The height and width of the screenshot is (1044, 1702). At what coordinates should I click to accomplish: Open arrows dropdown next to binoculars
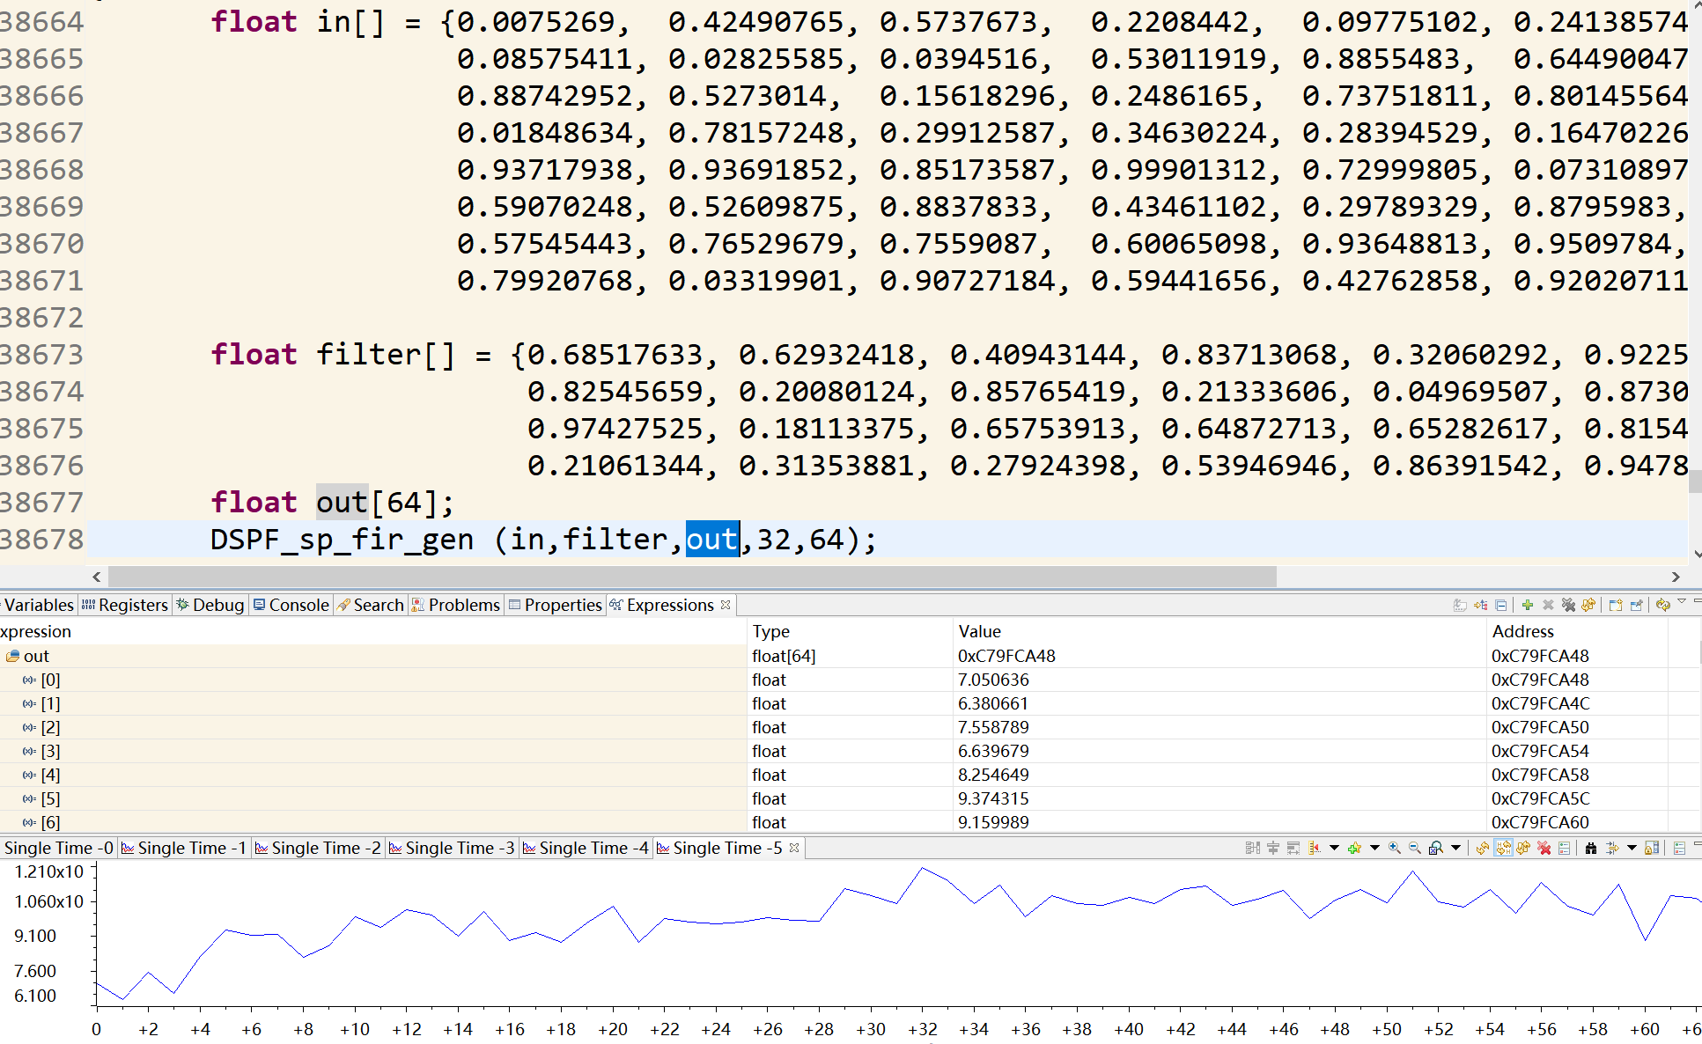(x=1632, y=848)
